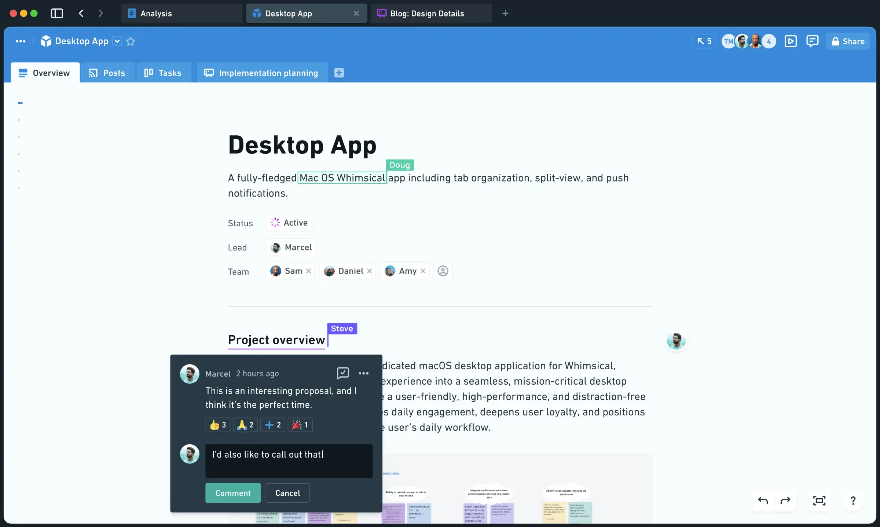Toggle the party popper reaction
880x528 pixels.
(300, 425)
